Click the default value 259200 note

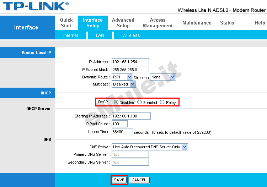pos(182,132)
